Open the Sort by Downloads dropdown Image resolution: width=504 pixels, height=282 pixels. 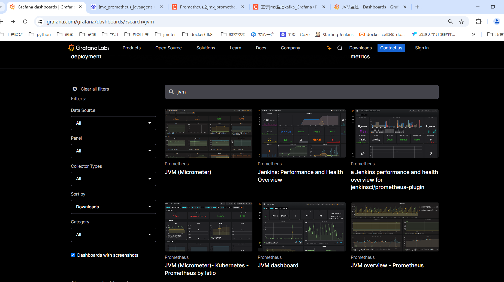click(x=113, y=207)
